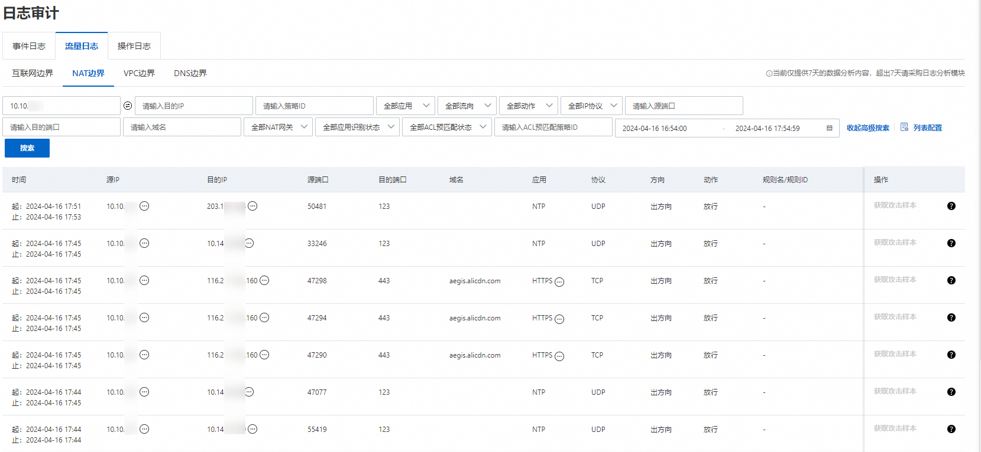
Task: Switch to the 事件日志 tab
Action: (x=29, y=46)
